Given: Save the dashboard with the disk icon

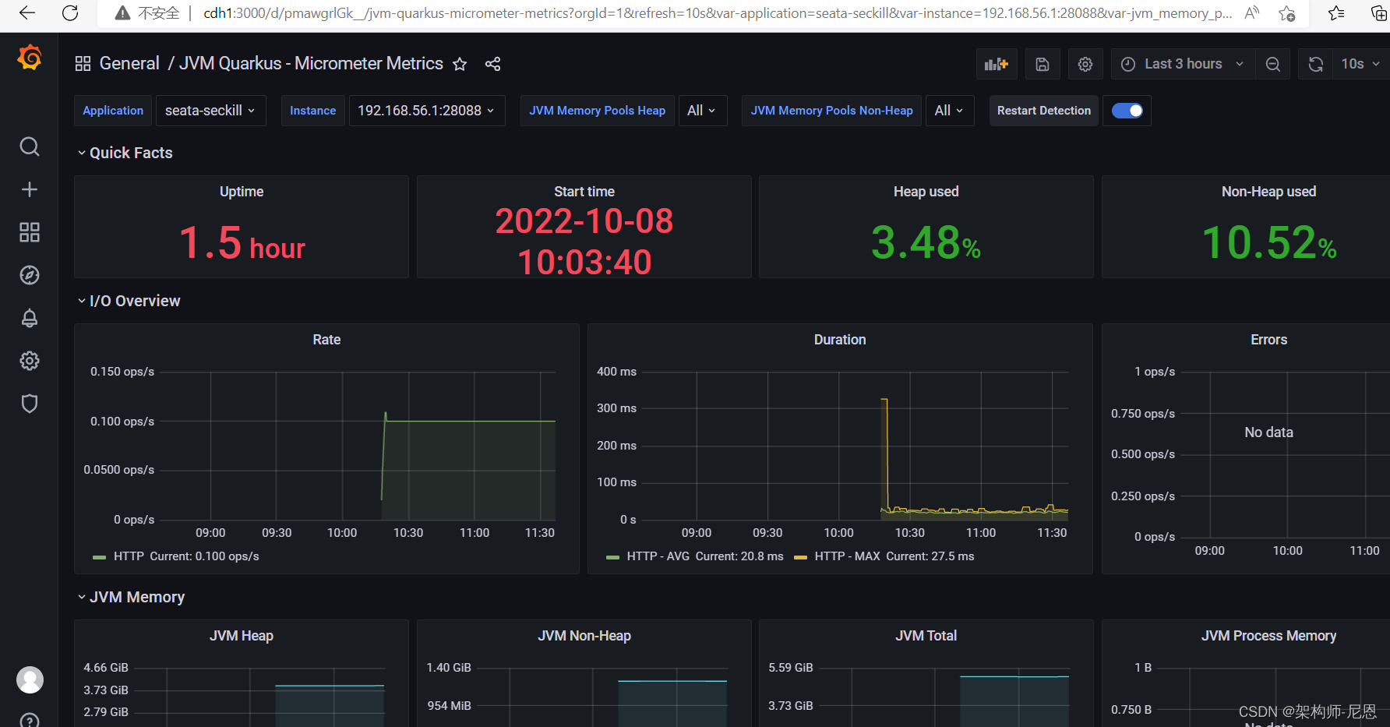Looking at the screenshot, I should coord(1042,64).
